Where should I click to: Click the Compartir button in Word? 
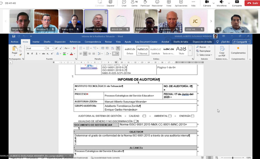pos(241,42)
